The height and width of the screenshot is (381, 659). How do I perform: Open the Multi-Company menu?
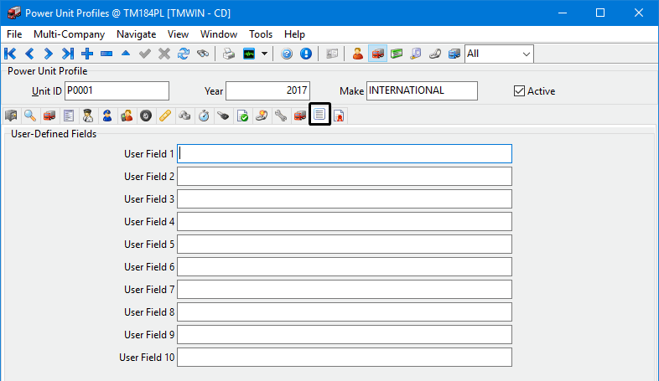(69, 34)
